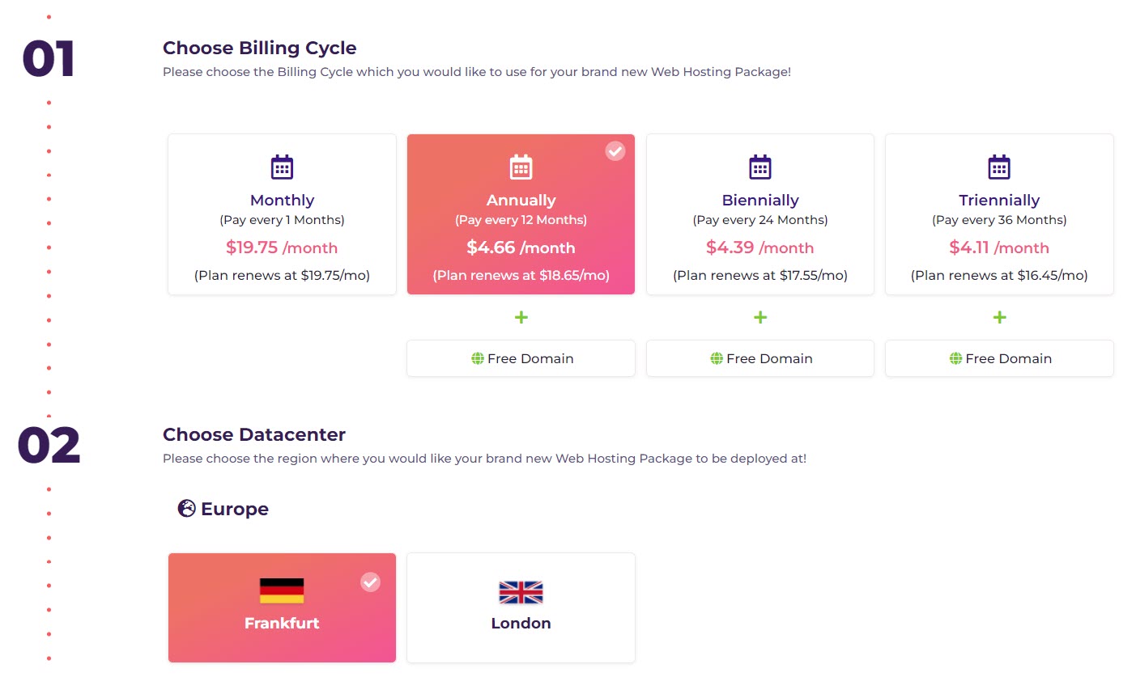This screenshot has width=1136, height=677.
Task: Choose Biennially billing at $4.39 per month
Action: pyautogui.click(x=760, y=214)
